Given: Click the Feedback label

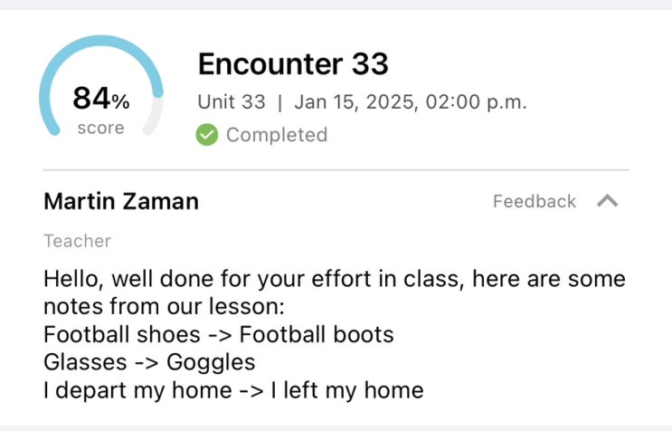Looking at the screenshot, I should pyautogui.click(x=534, y=201).
